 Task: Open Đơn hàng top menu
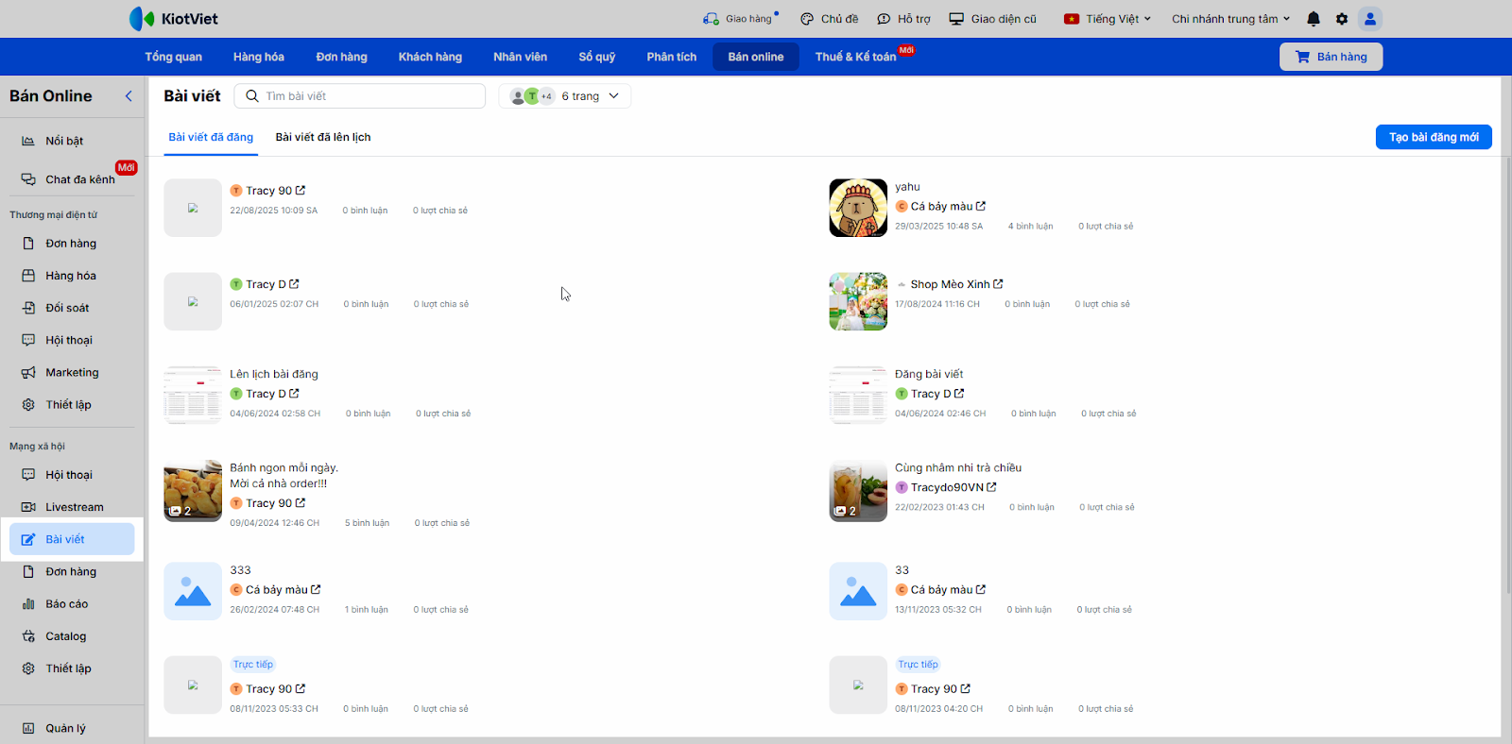[341, 57]
